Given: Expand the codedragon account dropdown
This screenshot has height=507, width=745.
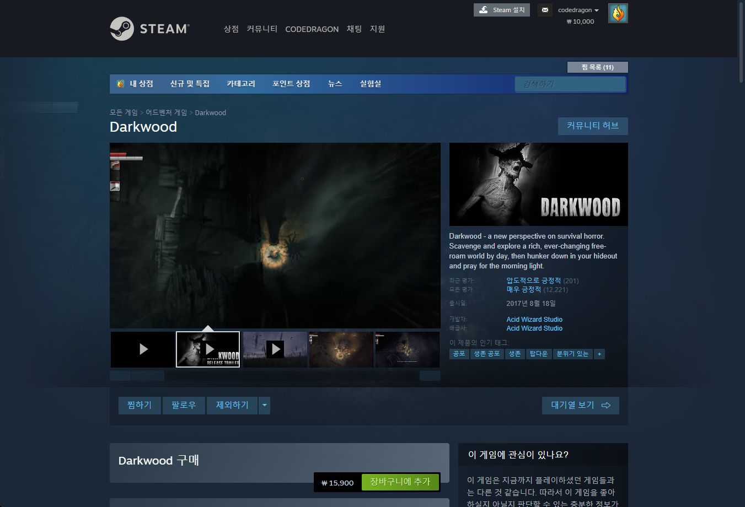Looking at the screenshot, I should coord(578,10).
